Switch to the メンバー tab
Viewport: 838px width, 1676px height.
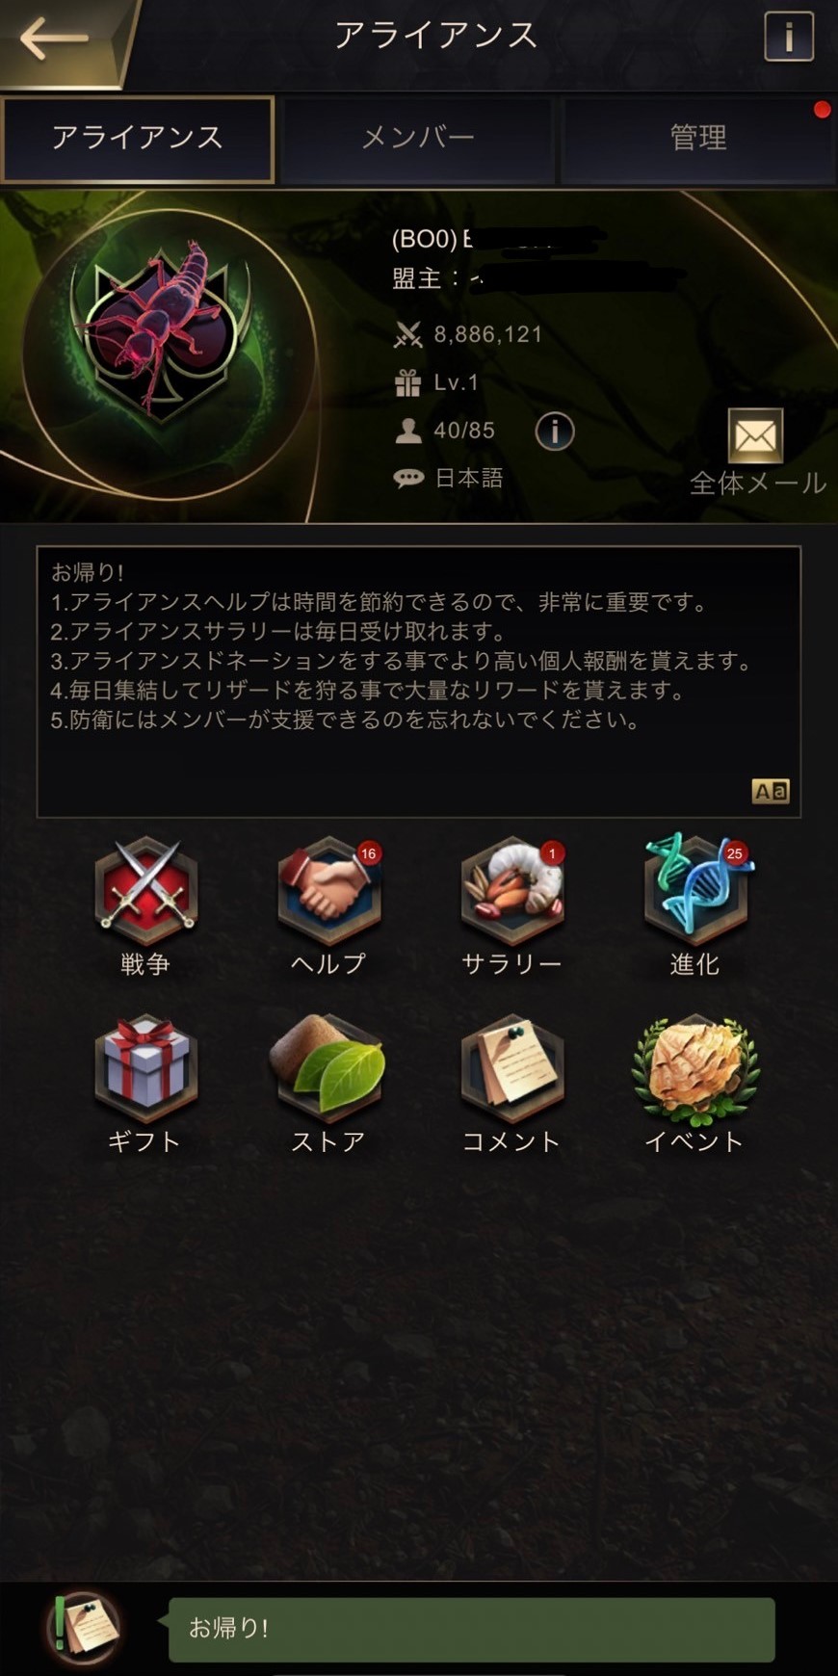[x=418, y=139]
